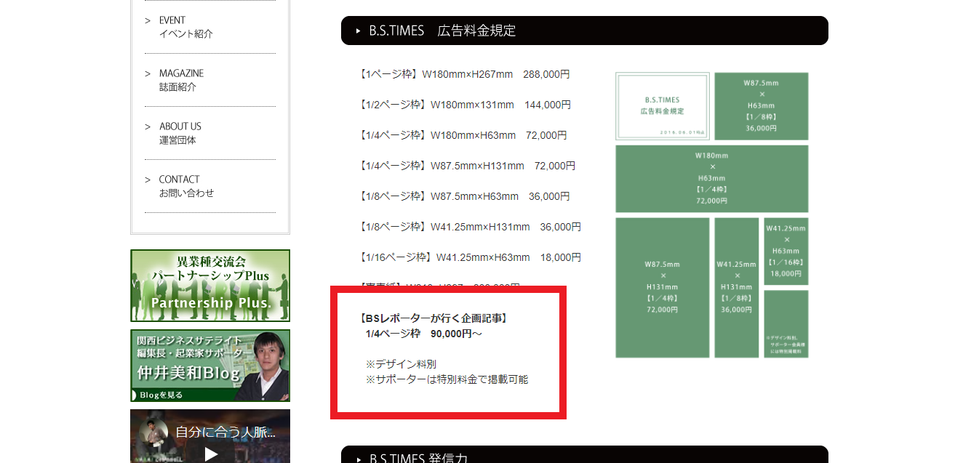
Task: Click the 【1/8ページ枠】 W41.25mm×H131mm line
Action: (x=471, y=227)
